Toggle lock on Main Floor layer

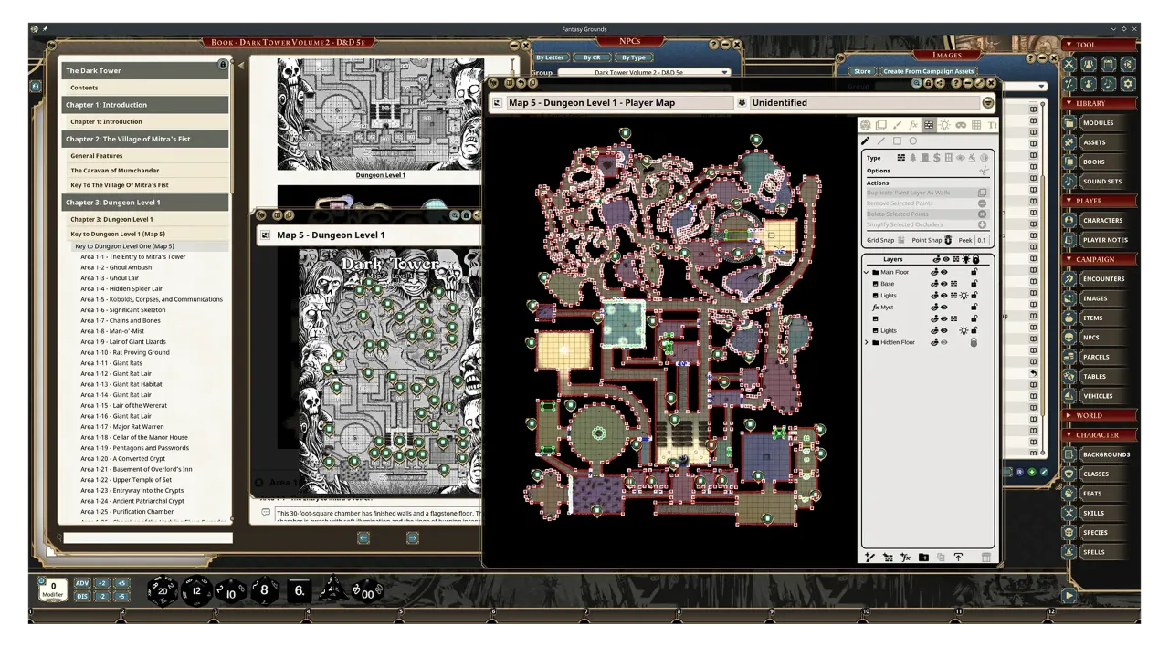tap(974, 272)
